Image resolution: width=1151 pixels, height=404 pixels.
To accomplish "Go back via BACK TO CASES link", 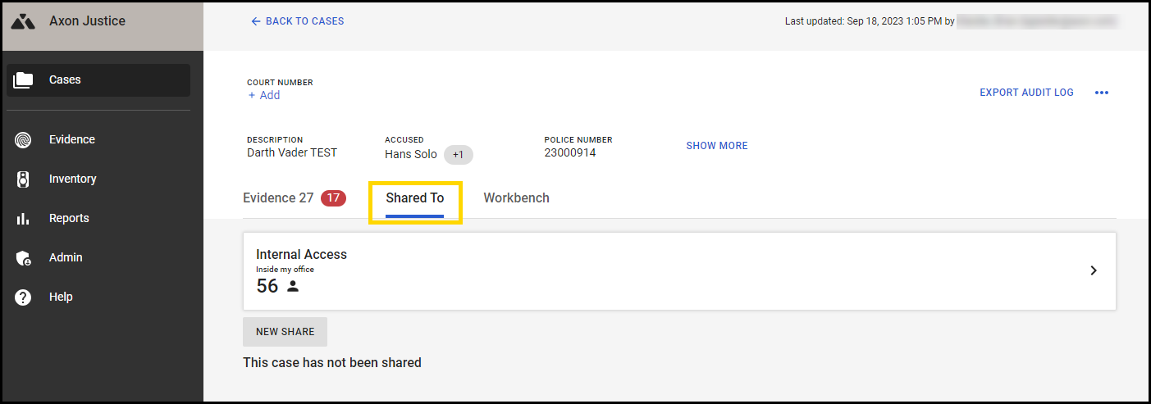I will tap(298, 21).
